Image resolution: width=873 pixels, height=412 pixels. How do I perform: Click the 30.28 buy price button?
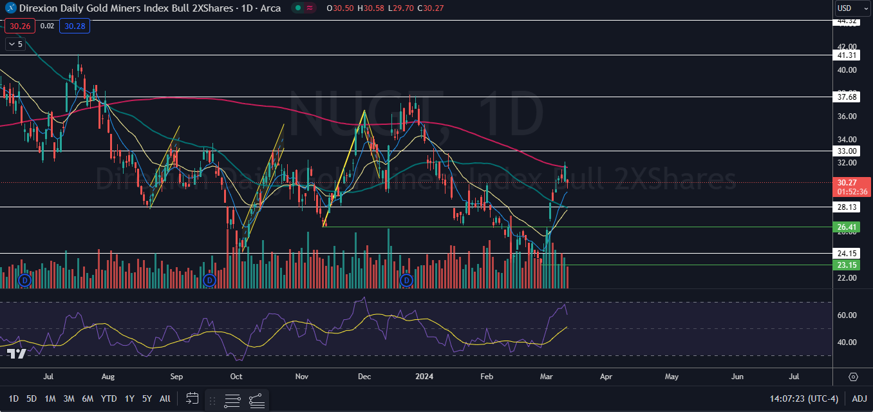click(x=74, y=26)
